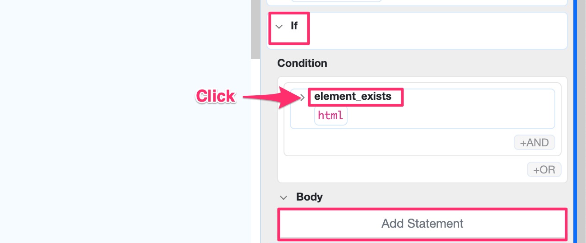
Task: Collapse the If block chevron
Action: 279,27
